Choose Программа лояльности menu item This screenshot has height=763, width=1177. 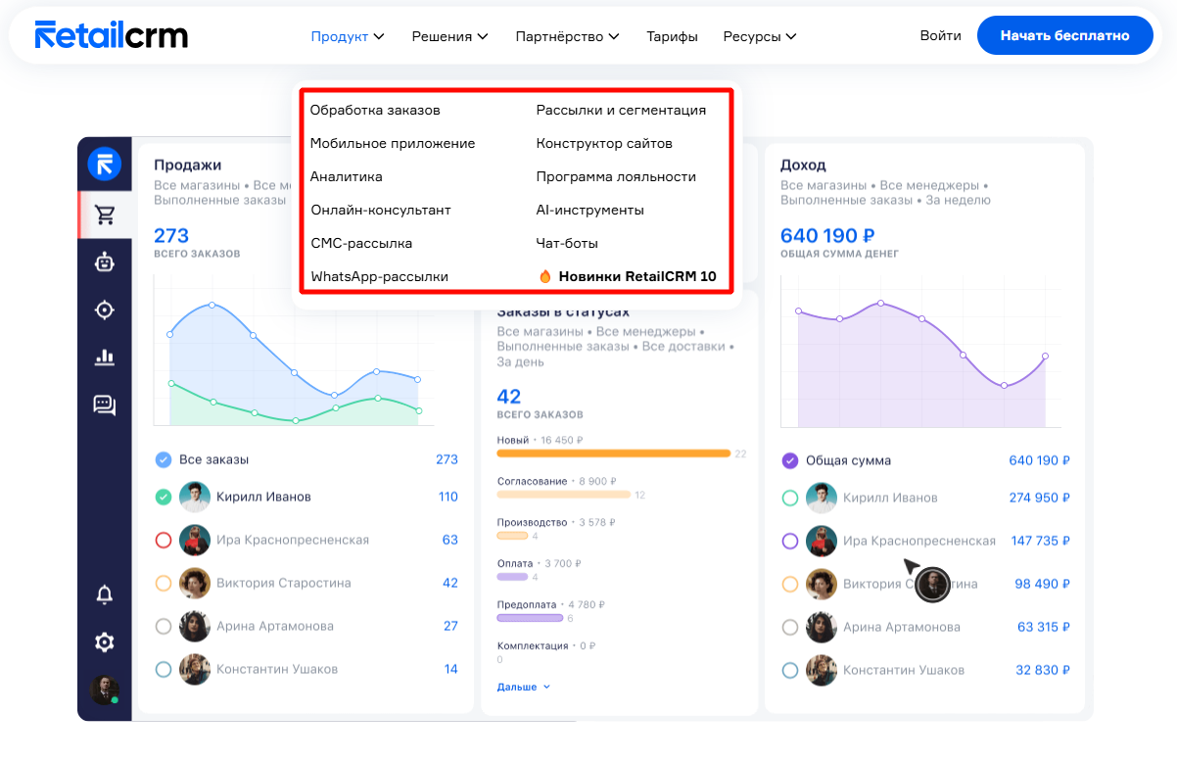point(616,176)
